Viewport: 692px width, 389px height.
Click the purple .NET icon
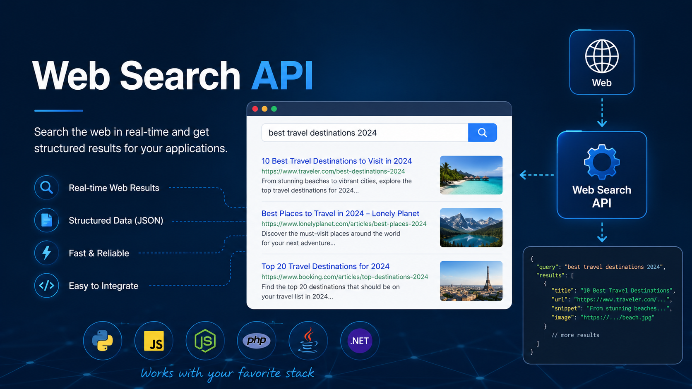[360, 341]
